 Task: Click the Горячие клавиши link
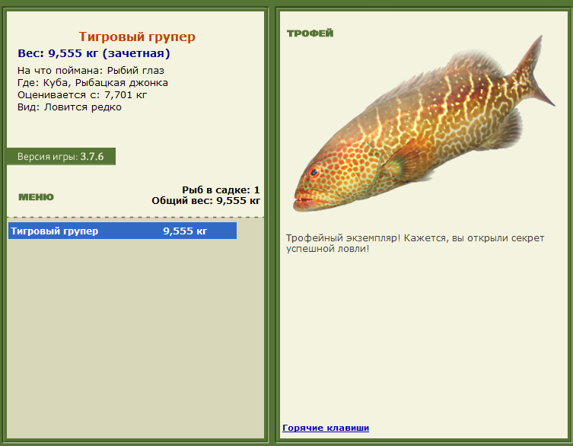[326, 428]
